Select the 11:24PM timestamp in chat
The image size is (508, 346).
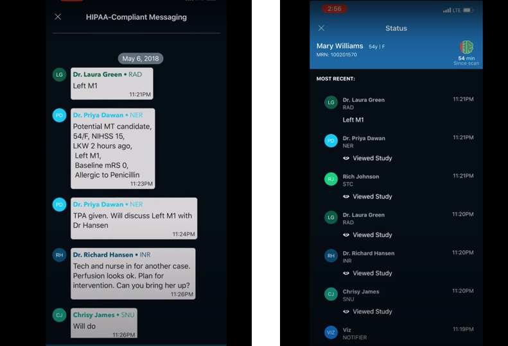click(x=184, y=234)
